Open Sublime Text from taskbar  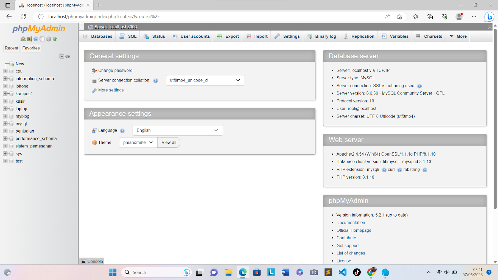(328, 272)
